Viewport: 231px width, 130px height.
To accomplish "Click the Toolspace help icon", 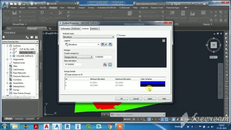I will (36, 37).
